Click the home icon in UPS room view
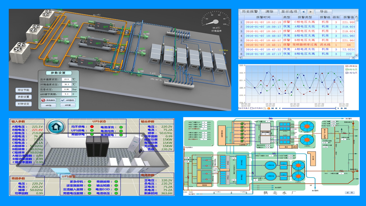 [56, 126]
